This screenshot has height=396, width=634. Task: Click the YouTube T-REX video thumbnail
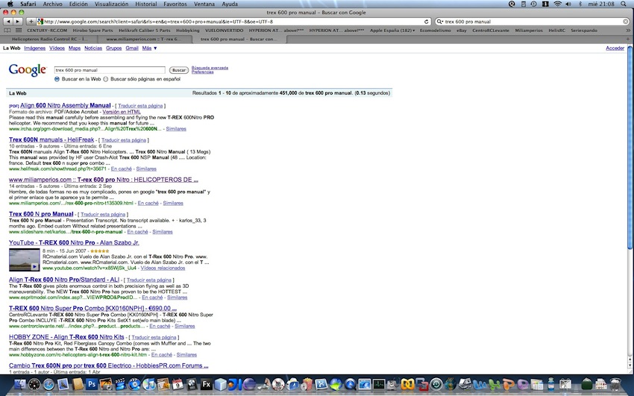coord(24,260)
